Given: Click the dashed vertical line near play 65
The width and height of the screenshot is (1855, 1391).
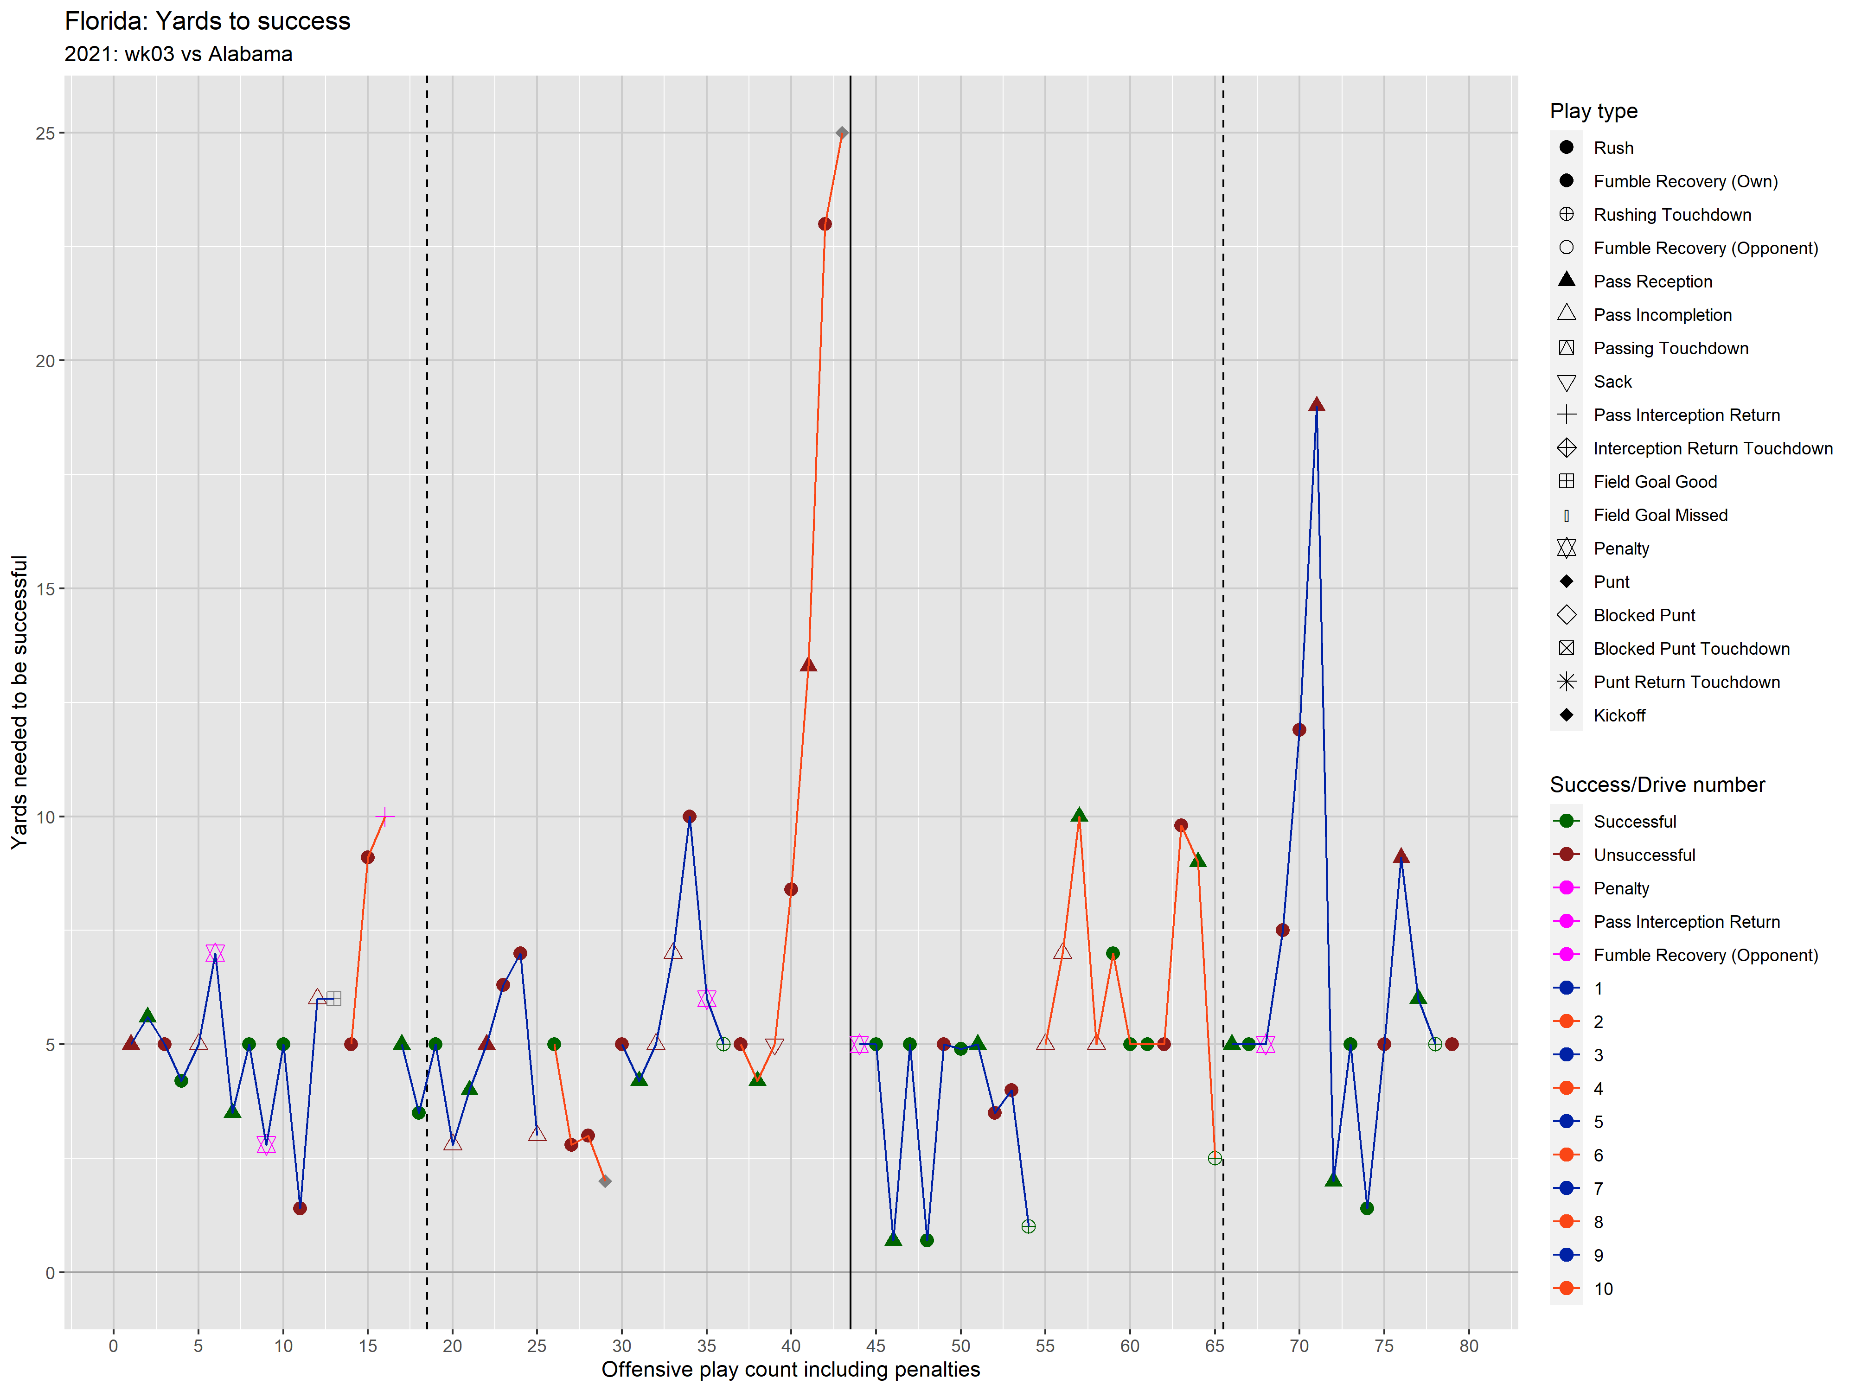Looking at the screenshot, I should pos(1223,702).
